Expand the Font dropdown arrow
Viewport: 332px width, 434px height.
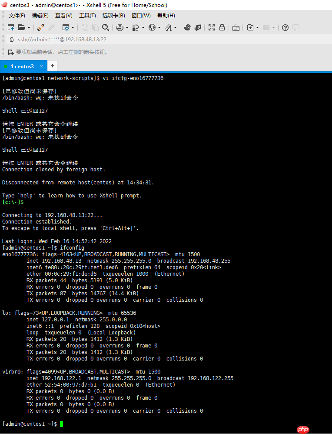pyautogui.click(x=175, y=27)
